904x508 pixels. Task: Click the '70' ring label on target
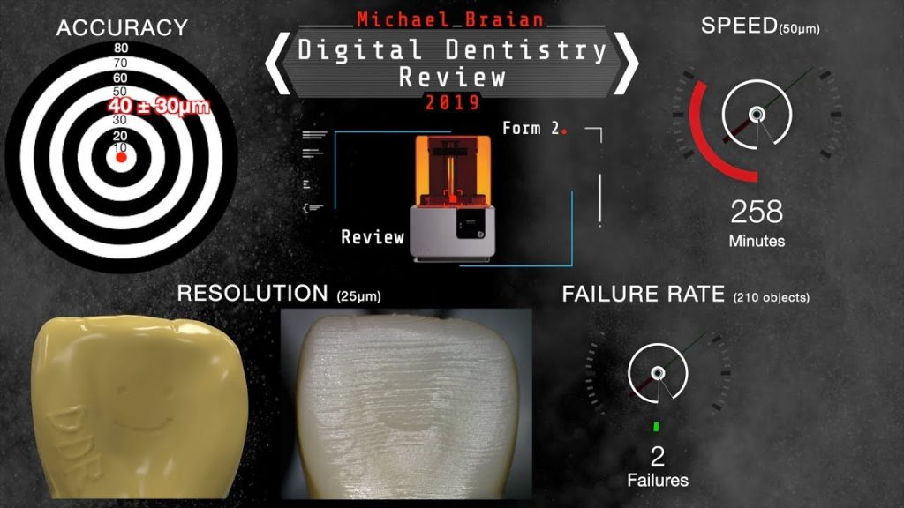coord(120,63)
